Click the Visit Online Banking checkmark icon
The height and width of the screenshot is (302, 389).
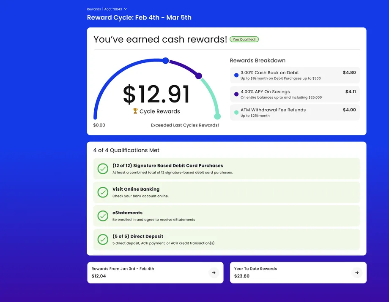(x=103, y=192)
